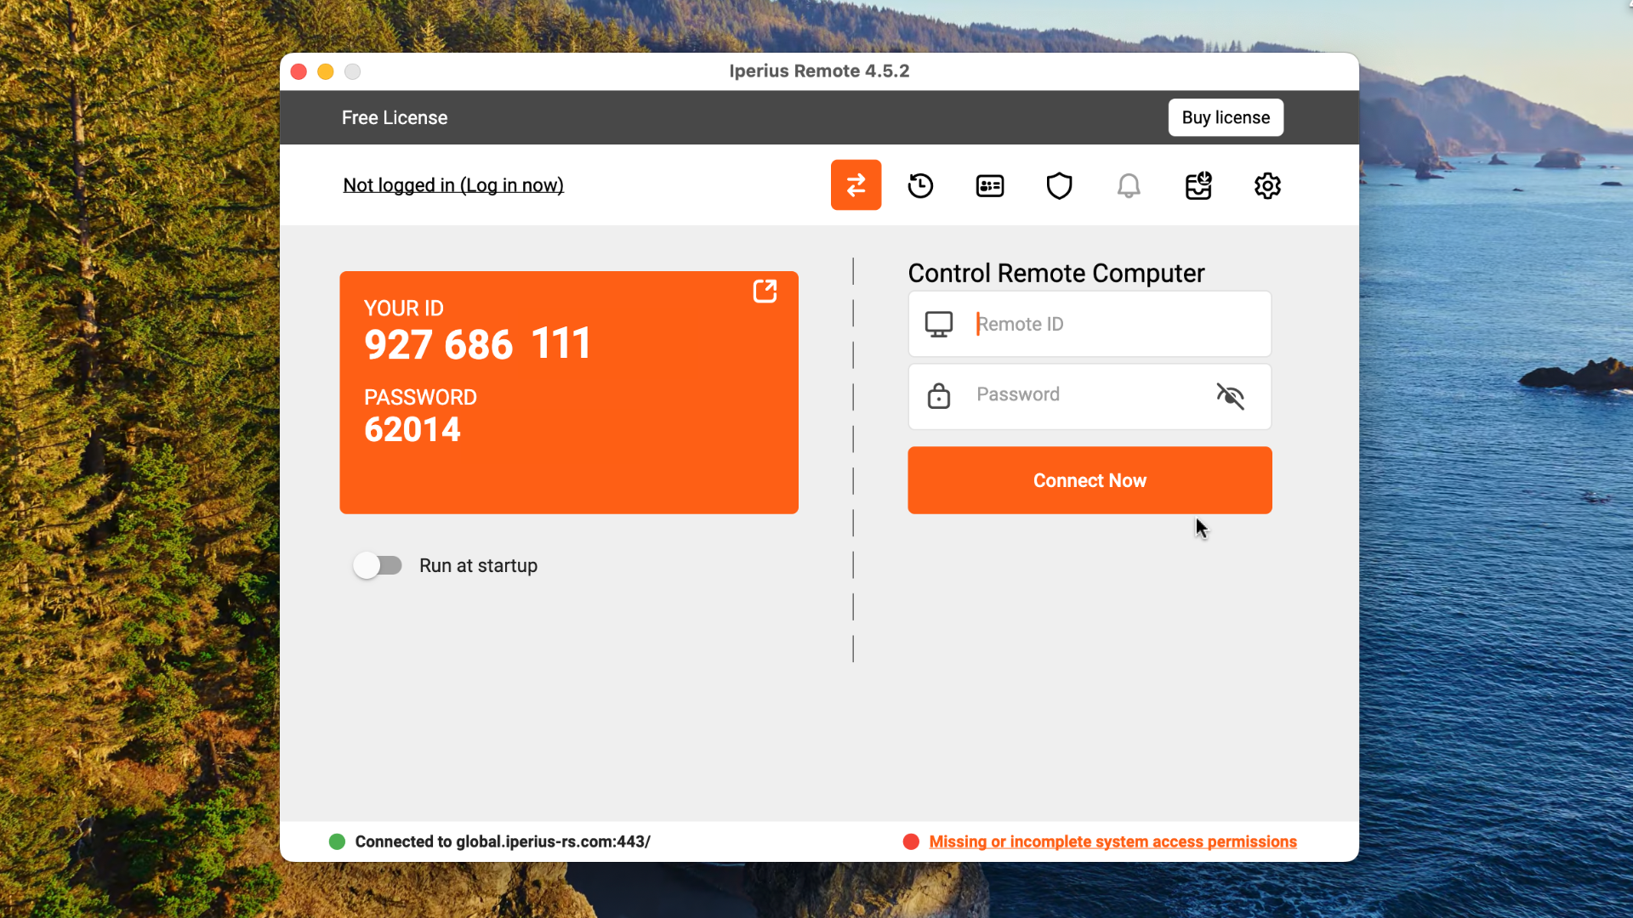Click the Iperius Remote 4.5.2 window title

pos(819,71)
